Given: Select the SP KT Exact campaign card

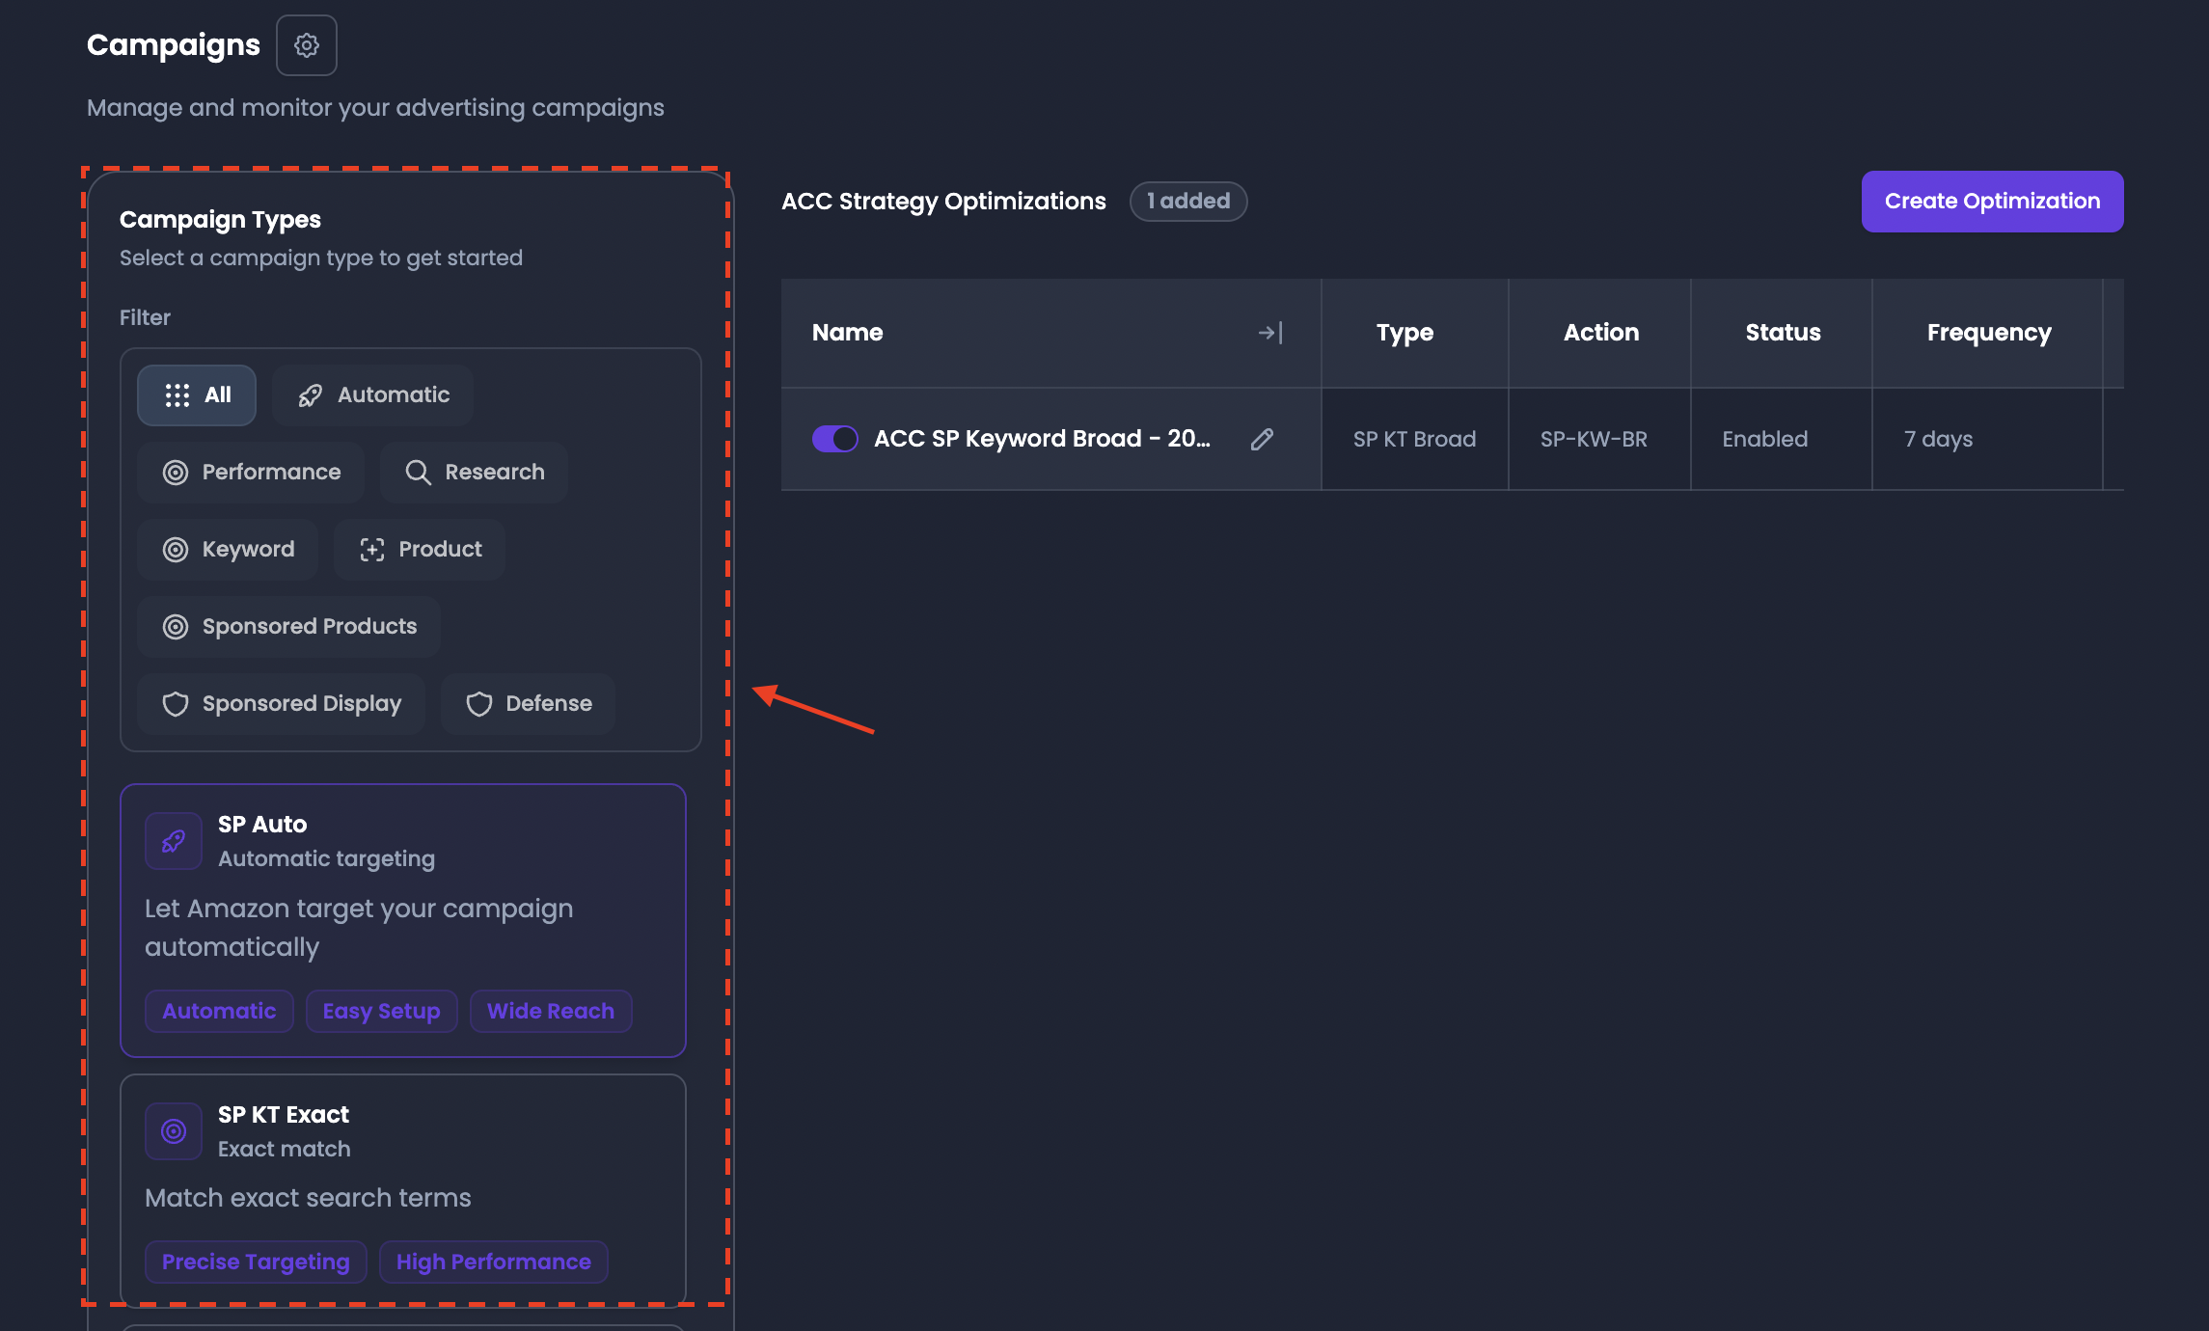Looking at the screenshot, I should [x=403, y=1190].
